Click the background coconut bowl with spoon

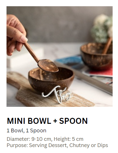tap(96, 56)
